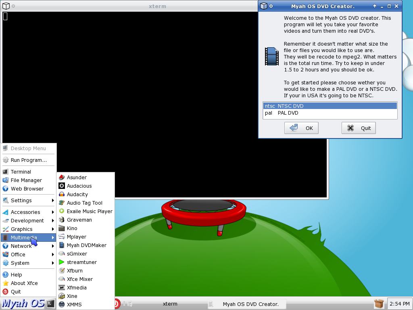This screenshot has width=413, height=310.
Task: Click OK in the DVD Creator dialog
Action: tap(301, 128)
